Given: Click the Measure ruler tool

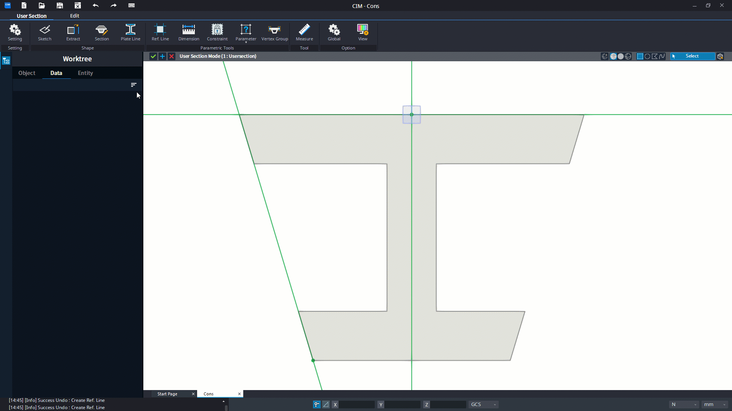Looking at the screenshot, I should click(304, 32).
